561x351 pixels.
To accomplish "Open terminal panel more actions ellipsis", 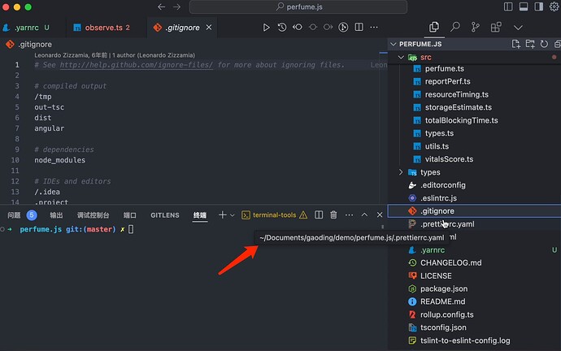I will coord(349,214).
